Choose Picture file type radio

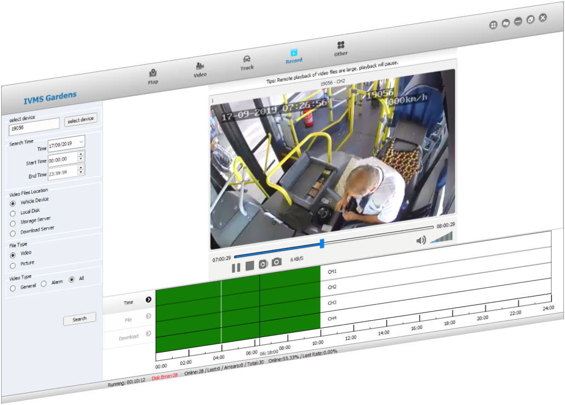pyautogui.click(x=13, y=265)
